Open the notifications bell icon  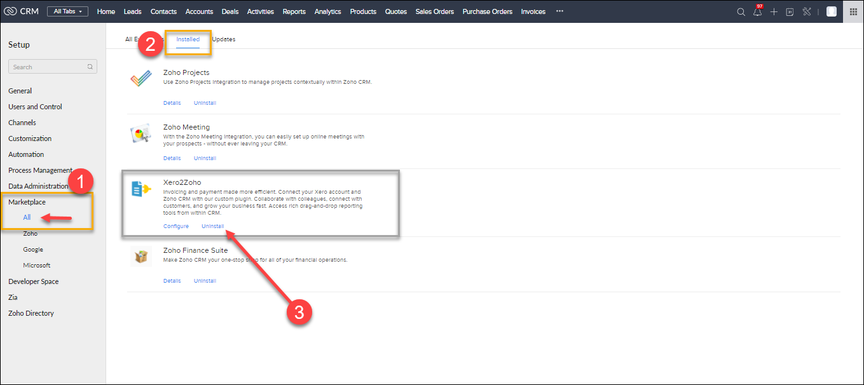click(757, 11)
